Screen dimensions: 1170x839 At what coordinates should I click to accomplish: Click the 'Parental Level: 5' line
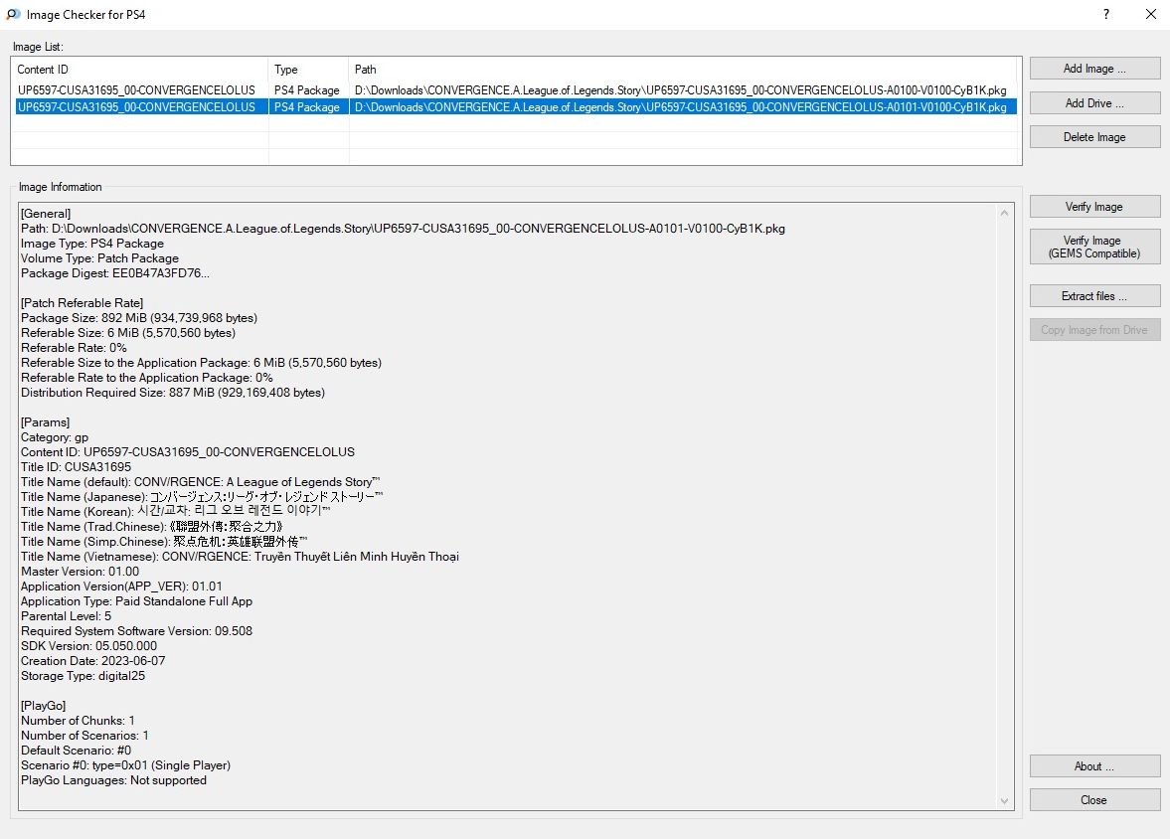[x=67, y=616]
